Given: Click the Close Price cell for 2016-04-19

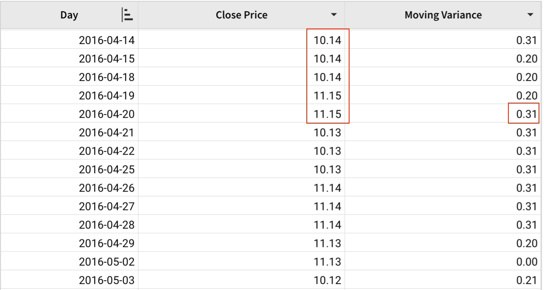Looking at the screenshot, I should [x=328, y=96].
